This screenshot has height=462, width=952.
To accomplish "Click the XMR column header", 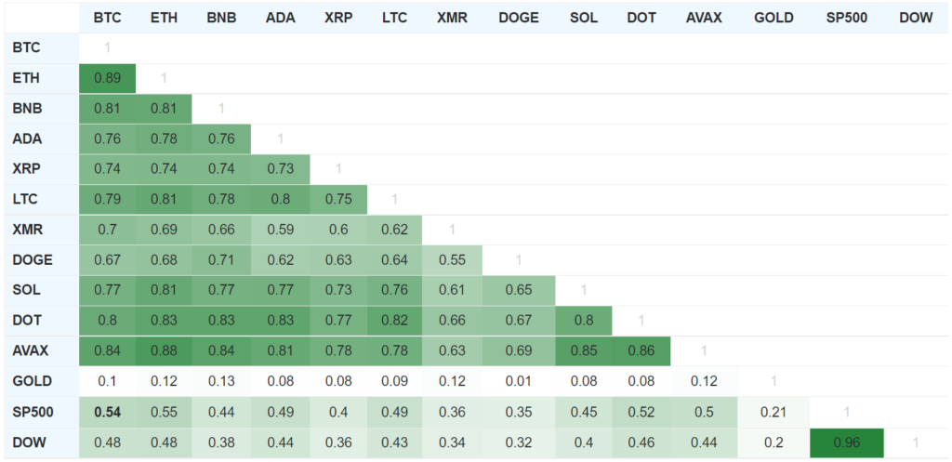I will 452,18.
